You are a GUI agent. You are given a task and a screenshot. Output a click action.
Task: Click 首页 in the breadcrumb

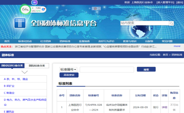pos(165,55)
